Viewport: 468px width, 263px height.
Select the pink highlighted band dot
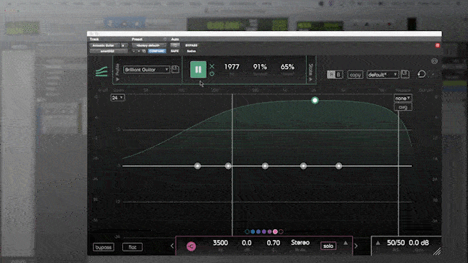pyautogui.click(x=275, y=231)
